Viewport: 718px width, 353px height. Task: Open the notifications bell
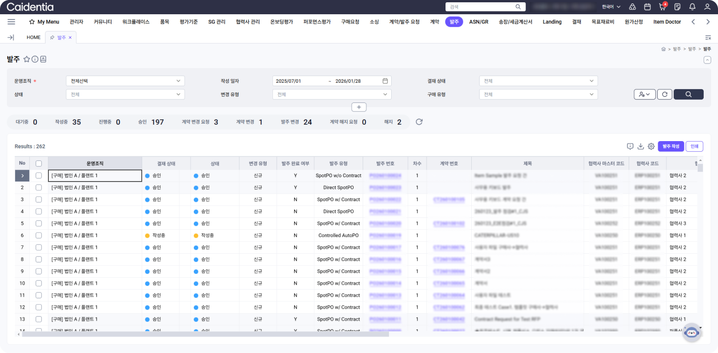point(692,7)
